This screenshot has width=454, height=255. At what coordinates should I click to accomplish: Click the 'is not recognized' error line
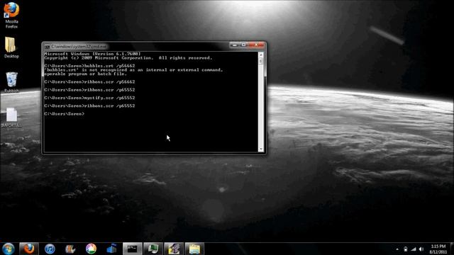click(133, 70)
